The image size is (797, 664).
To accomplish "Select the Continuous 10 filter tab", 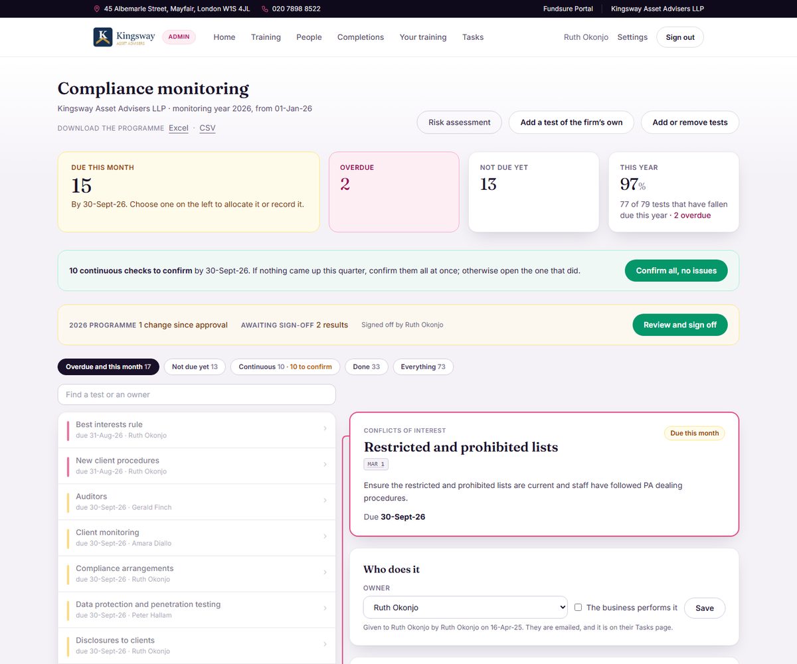I will (x=285, y=367).
